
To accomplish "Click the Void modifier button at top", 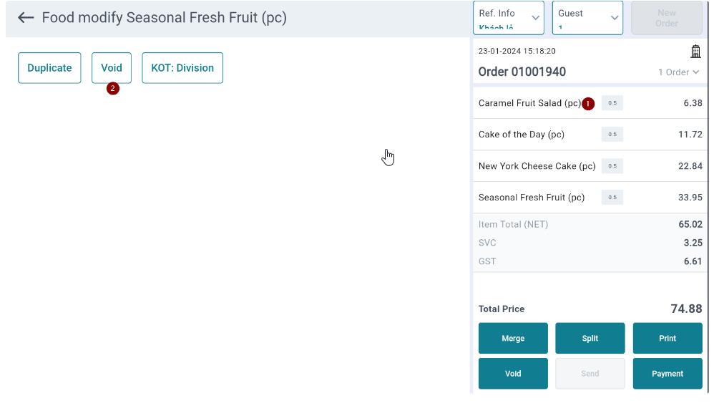I will (112, 68).
